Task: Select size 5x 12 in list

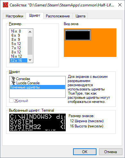Action: 19,44
